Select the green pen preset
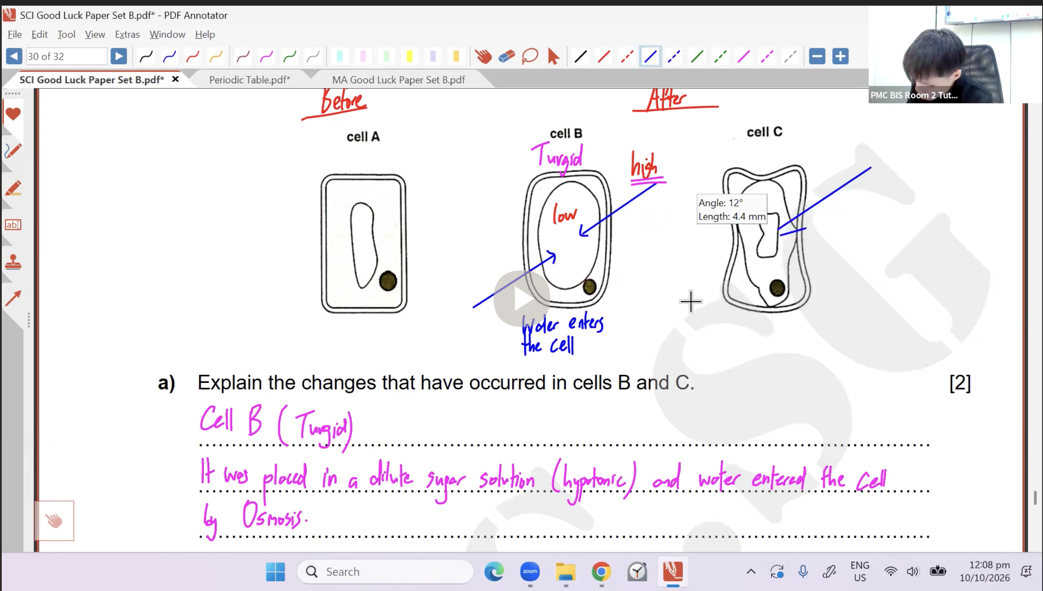The image size is (1043, 591). (290, 56)
